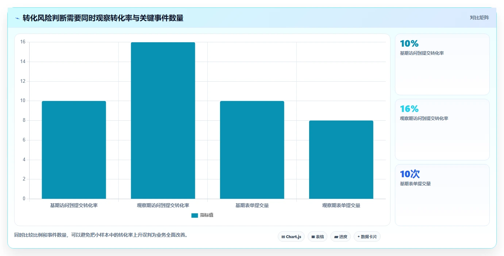
Task: Click the card label 基期表单提交量
Action: pos(415,184)
